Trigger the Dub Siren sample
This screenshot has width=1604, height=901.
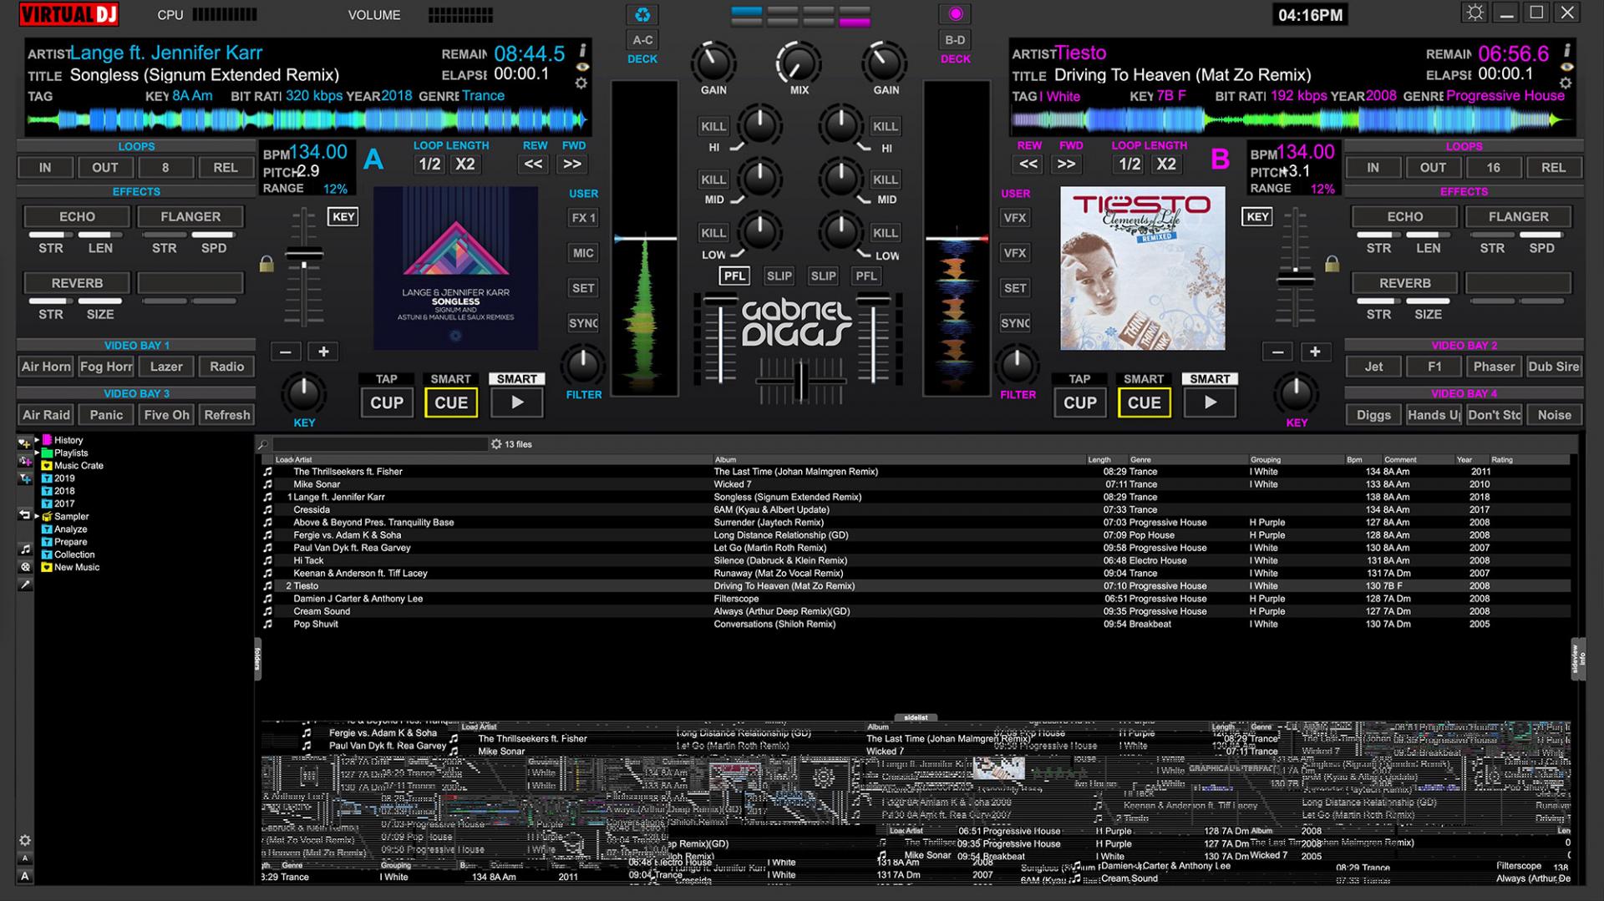1554,367
